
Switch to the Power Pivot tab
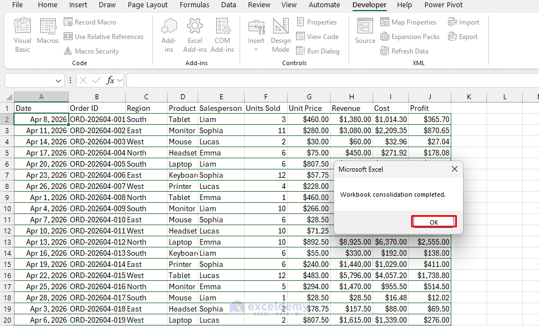point(443,5)
